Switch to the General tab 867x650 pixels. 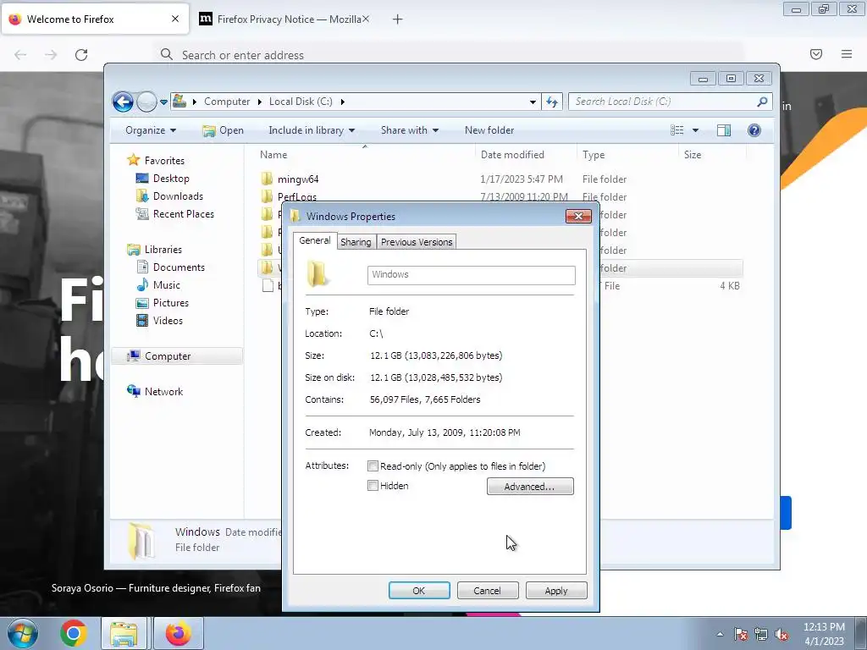tap(315, 240)
